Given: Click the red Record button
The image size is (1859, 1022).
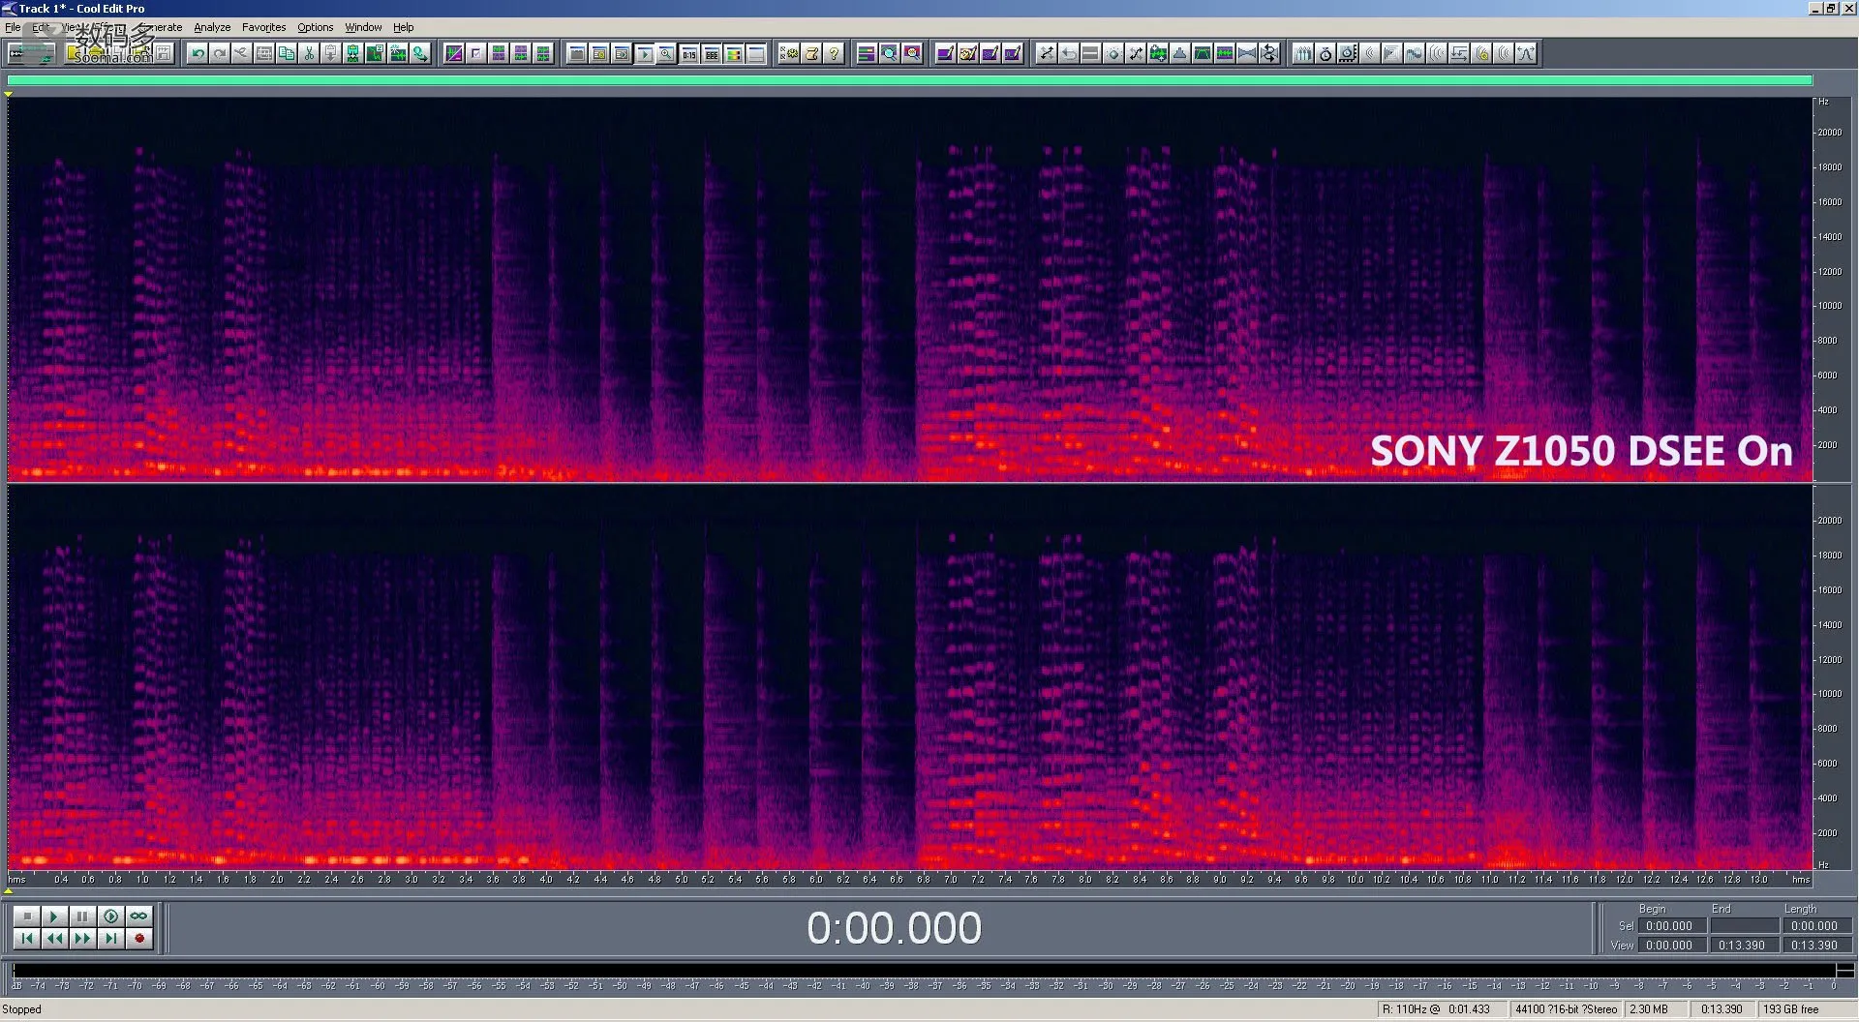Looking at the screenshot, I should [x=139, y=938].
